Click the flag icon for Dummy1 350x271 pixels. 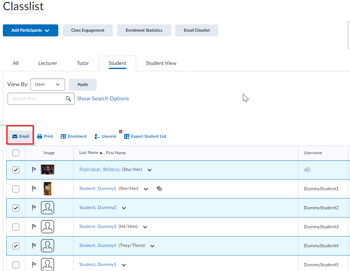[x=34, y=189]
